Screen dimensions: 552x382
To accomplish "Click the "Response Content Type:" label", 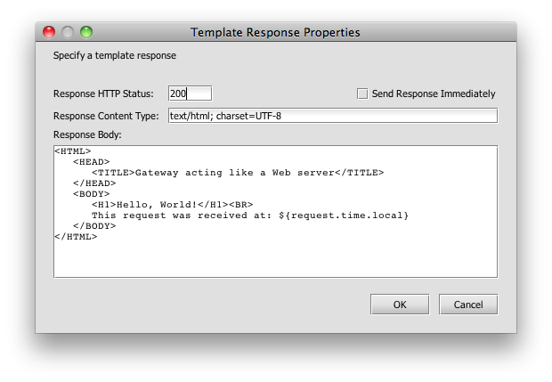I will (x=106, y=116).
